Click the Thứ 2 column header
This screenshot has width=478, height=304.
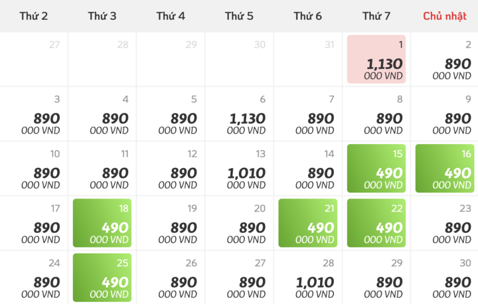[34, 16]
